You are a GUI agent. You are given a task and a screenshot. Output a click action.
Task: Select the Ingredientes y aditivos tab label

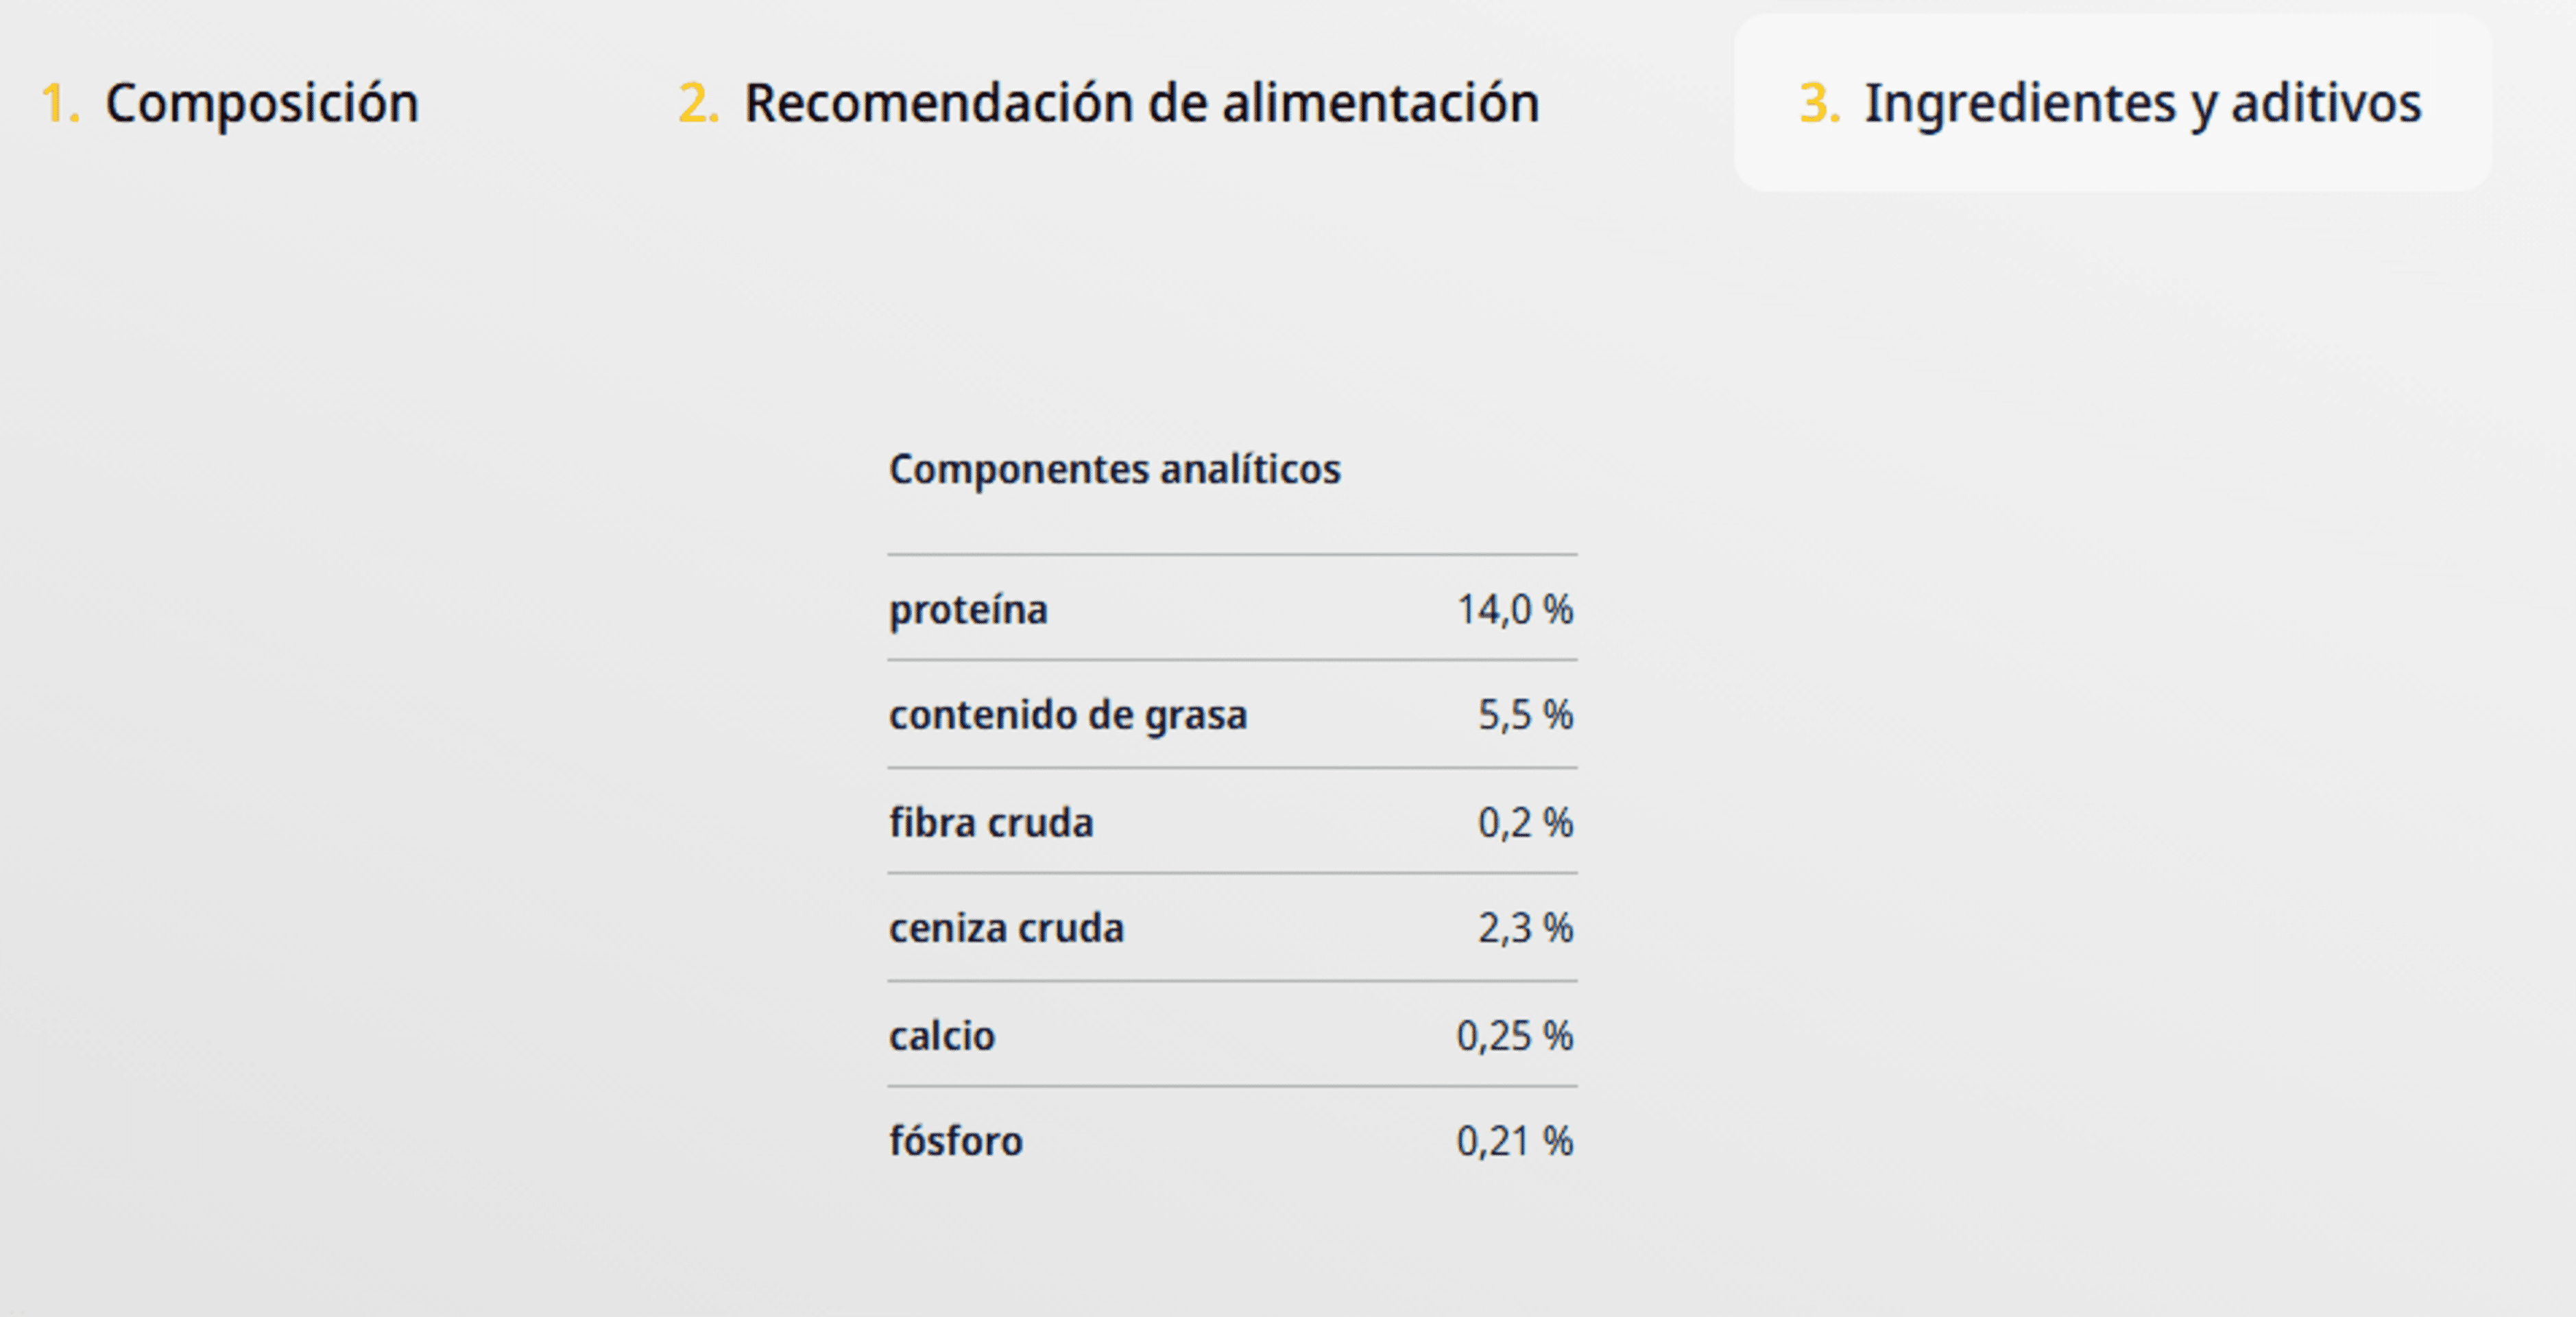click(x=2142, y=104)
